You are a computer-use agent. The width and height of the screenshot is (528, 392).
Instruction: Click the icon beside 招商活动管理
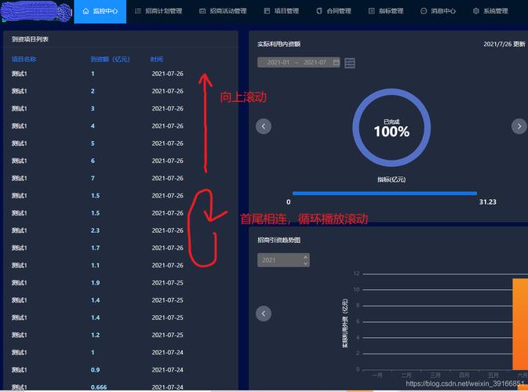tap(202, 11)
